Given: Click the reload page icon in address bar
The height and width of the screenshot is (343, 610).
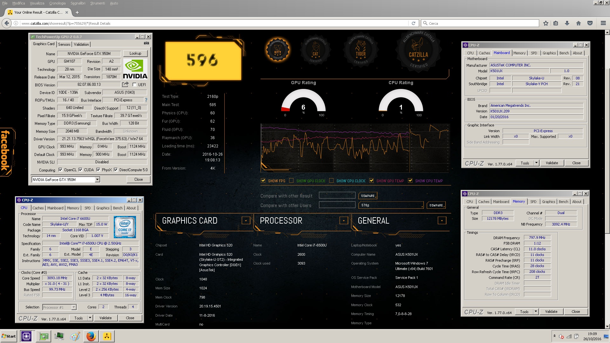Looking at the screenshot, I should (x=413, y=23).
